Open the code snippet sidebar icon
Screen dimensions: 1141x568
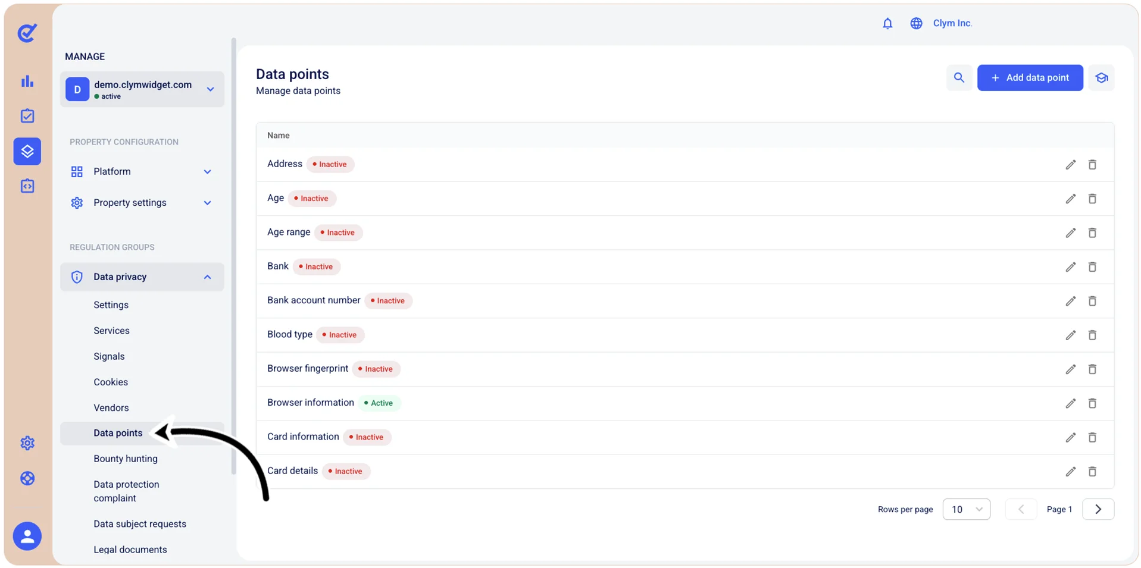pyautogui.click(x=27, y=186)
